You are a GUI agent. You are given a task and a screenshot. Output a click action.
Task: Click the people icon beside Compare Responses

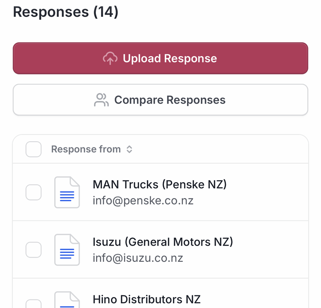pyautogui.click(x=101, y=100)
